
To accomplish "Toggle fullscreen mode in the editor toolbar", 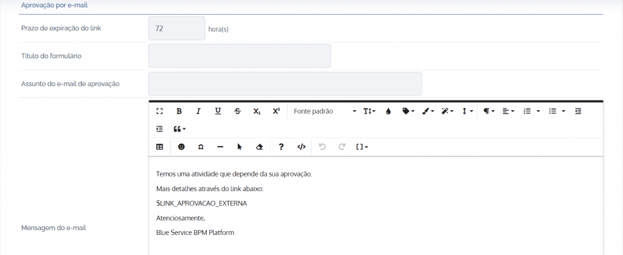I will tap(160, 111).
